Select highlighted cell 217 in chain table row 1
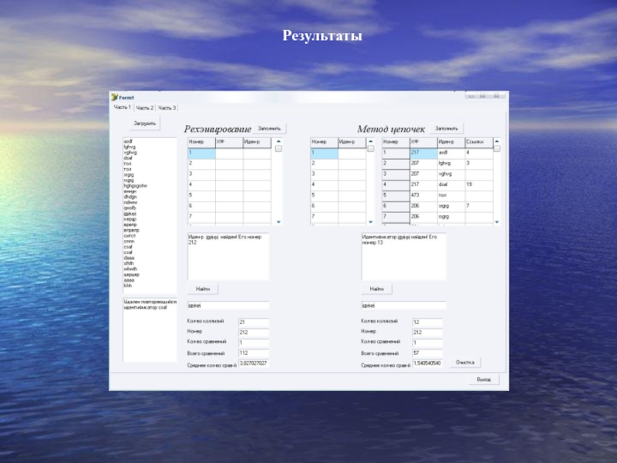This screenshot has width=617, height=463. click(423, 153)
